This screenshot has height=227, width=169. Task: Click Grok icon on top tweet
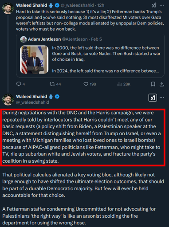(x=154, y=5)
